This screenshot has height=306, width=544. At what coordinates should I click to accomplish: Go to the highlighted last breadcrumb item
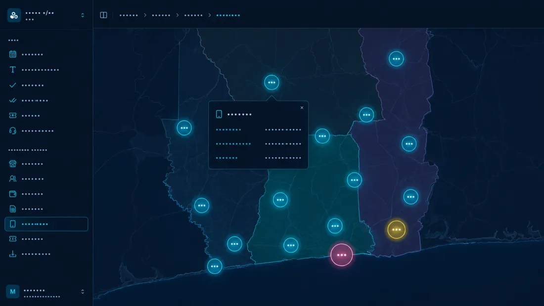tap(228, 15)
